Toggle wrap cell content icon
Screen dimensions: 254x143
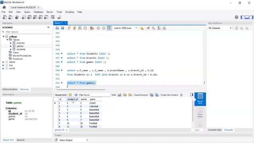181,95
